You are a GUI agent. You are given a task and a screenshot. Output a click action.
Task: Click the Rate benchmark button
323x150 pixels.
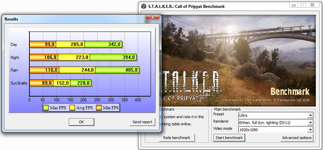pyautogui.click(x=177, y=137)
